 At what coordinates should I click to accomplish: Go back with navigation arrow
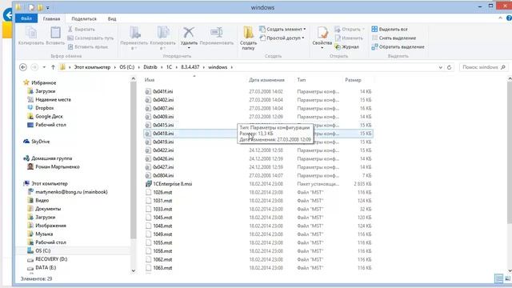(x=23, y=67)
